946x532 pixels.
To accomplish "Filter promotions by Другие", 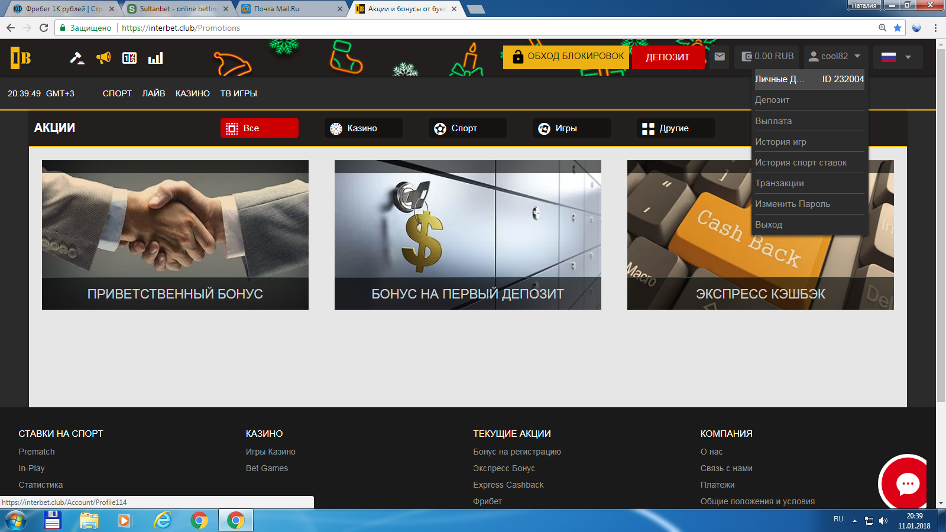I will click(x=676, y=128).
